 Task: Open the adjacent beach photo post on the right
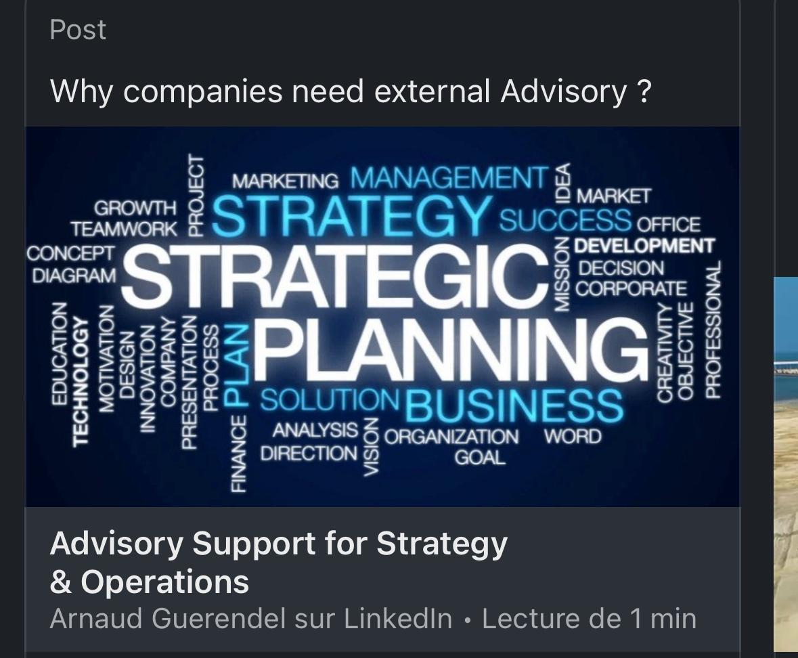click(x=786, y=460)
